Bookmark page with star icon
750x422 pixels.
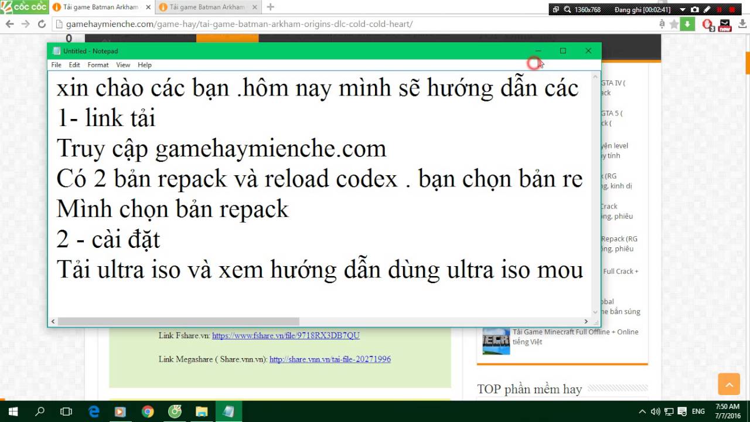(674, 24)
